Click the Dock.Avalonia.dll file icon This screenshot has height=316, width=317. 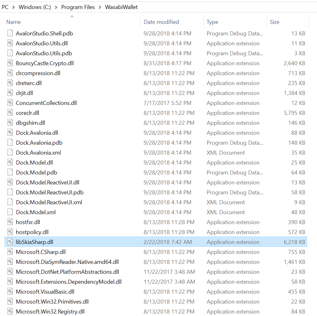(x=10, y=133)
